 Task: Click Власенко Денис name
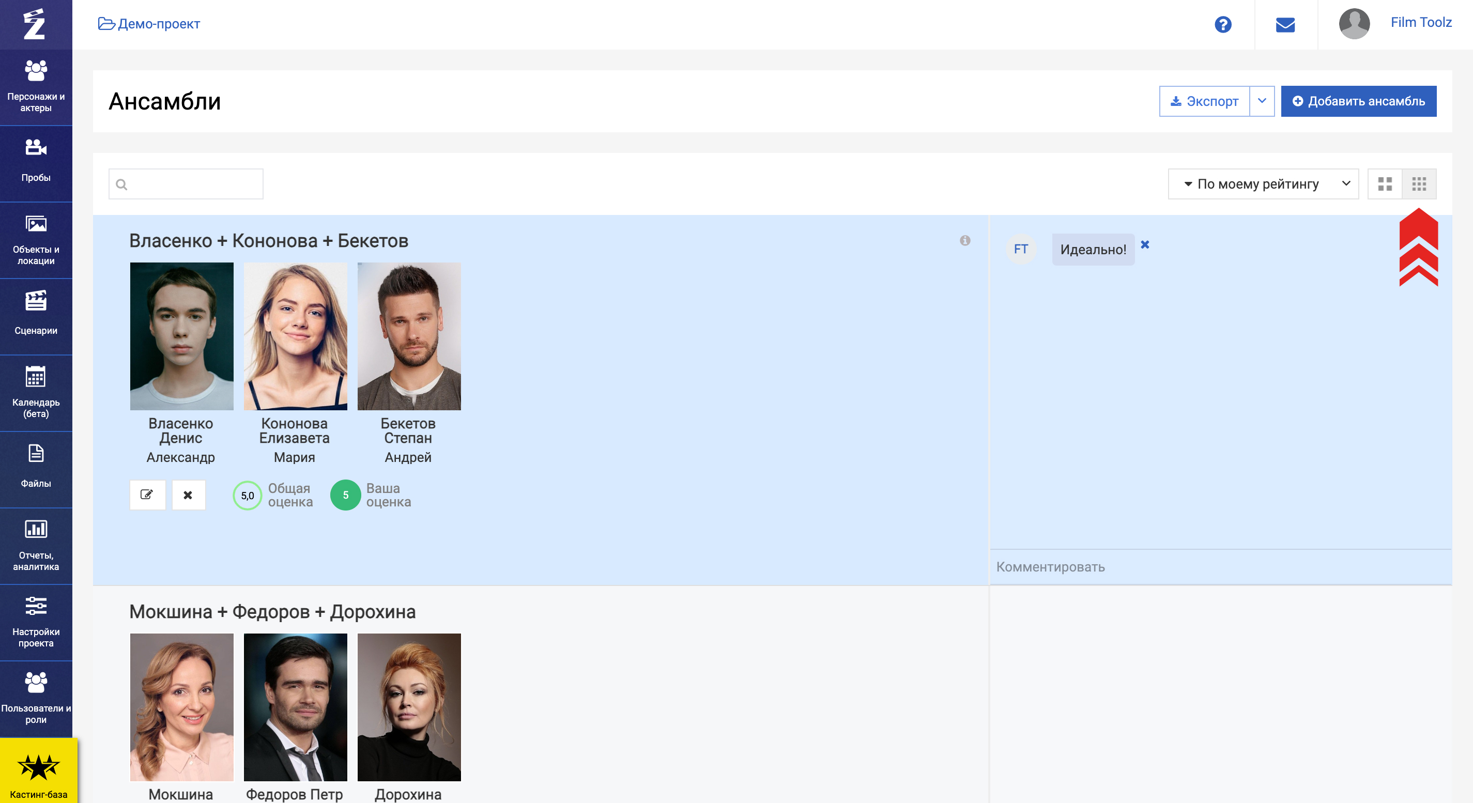(181, 431)
